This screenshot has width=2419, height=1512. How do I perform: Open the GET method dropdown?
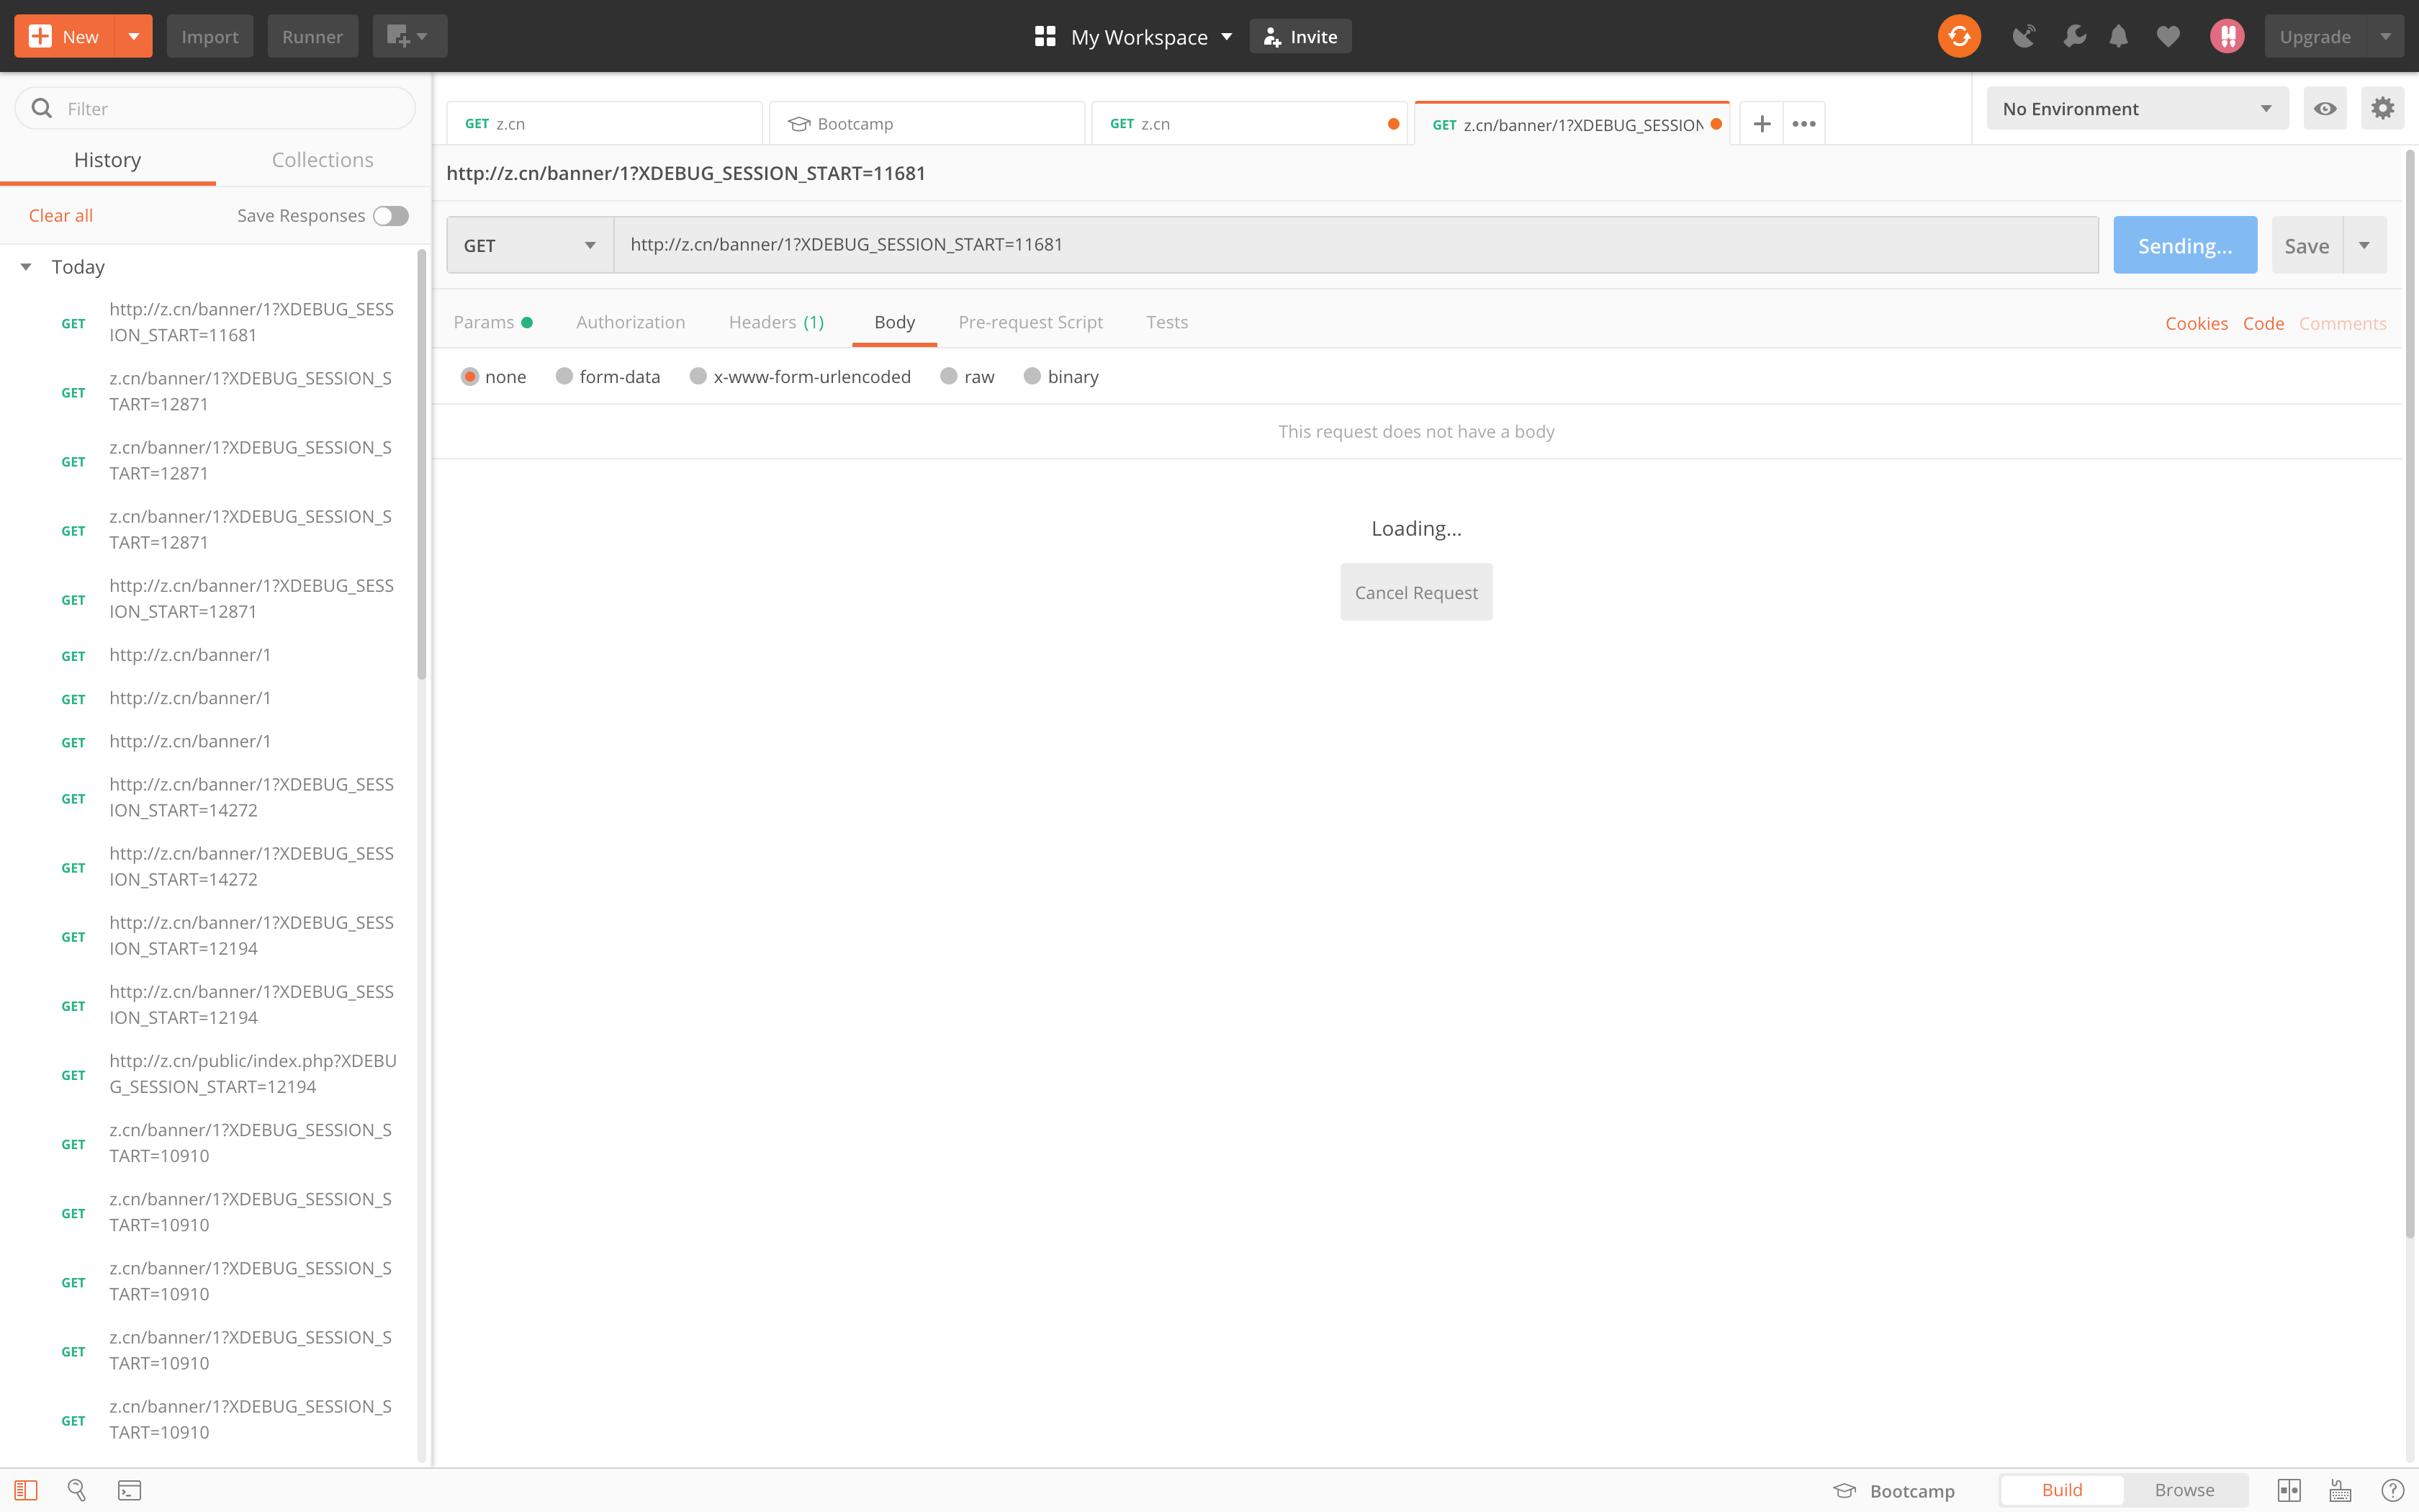tap(530, 245)
